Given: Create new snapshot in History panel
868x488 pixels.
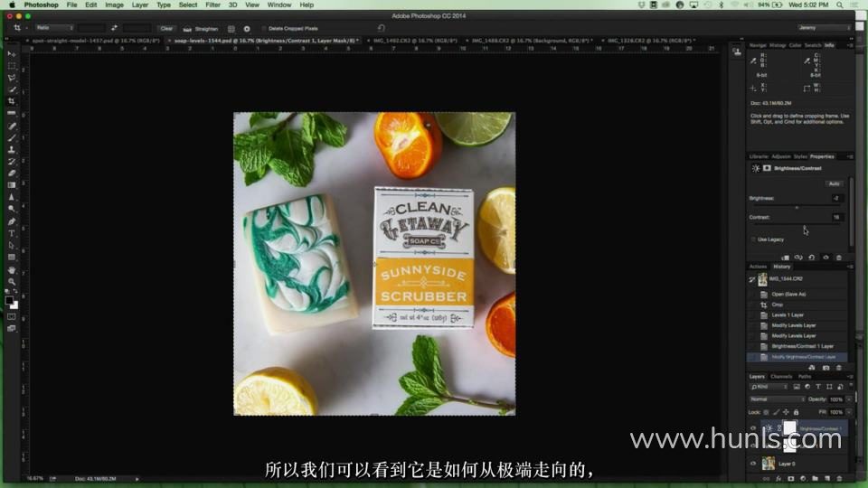Looking at the screenshot, I should tap(826, 368).
